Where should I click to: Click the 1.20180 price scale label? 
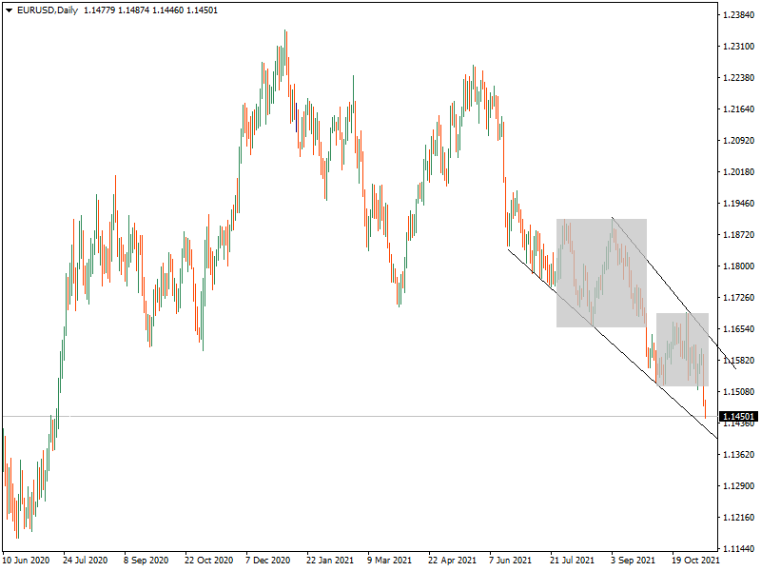[x=739, y=172]
